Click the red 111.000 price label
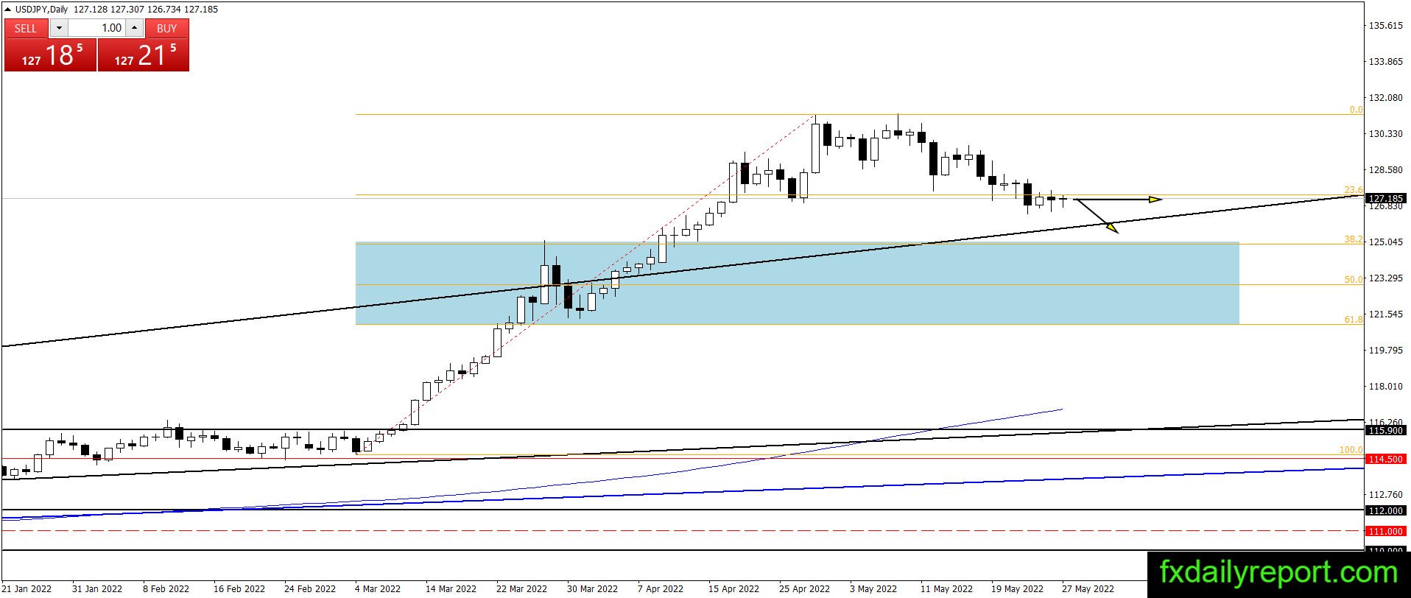Viewport: 1411px width, 598px height. point(1385,531)
